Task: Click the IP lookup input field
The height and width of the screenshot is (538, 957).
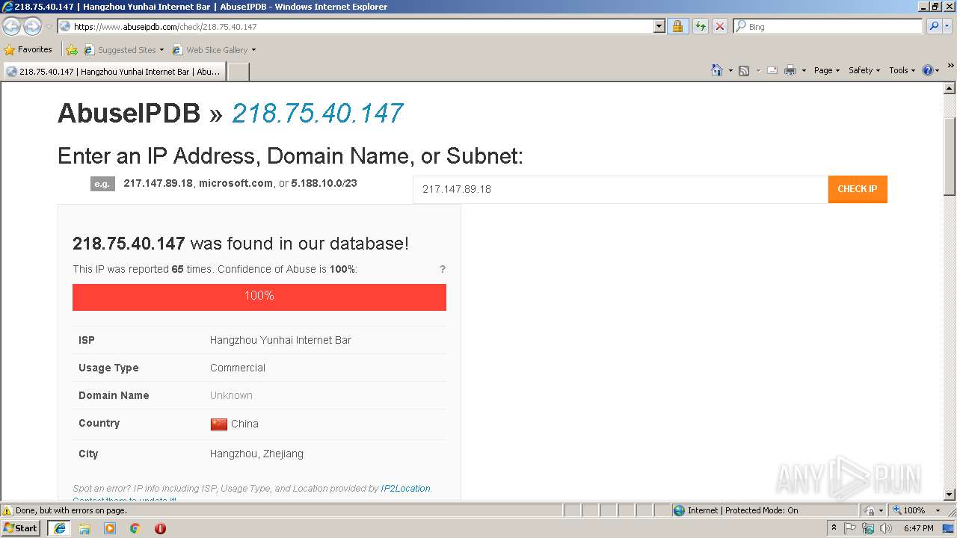Action: pos(621,189)
